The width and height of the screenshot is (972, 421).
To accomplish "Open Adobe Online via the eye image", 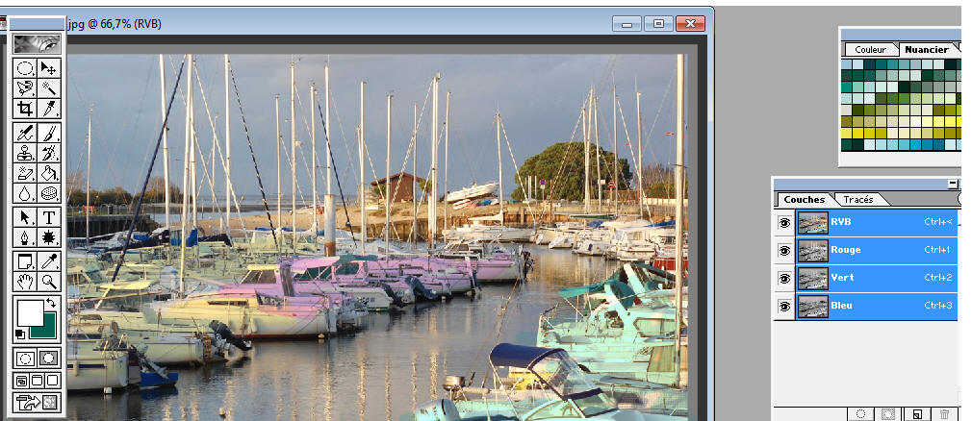I will pos(38,44).
